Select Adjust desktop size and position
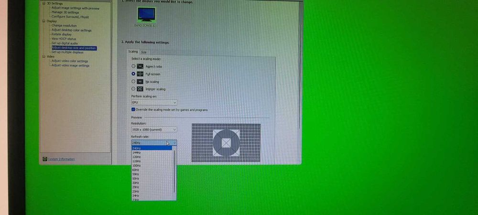This screenshot has width=478, height=215. [x=74, y=48]
